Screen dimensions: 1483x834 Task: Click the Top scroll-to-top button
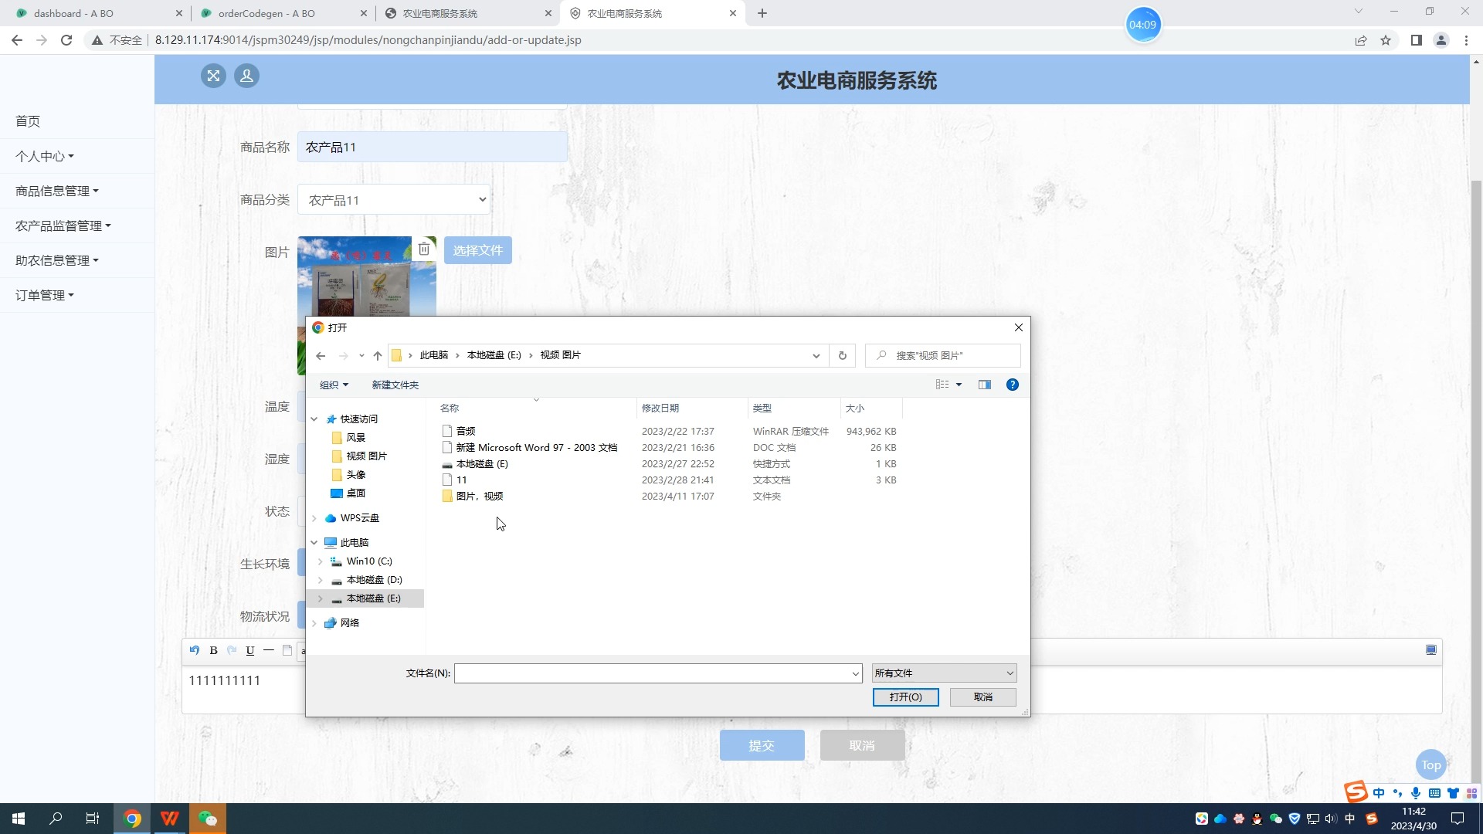1430,765
